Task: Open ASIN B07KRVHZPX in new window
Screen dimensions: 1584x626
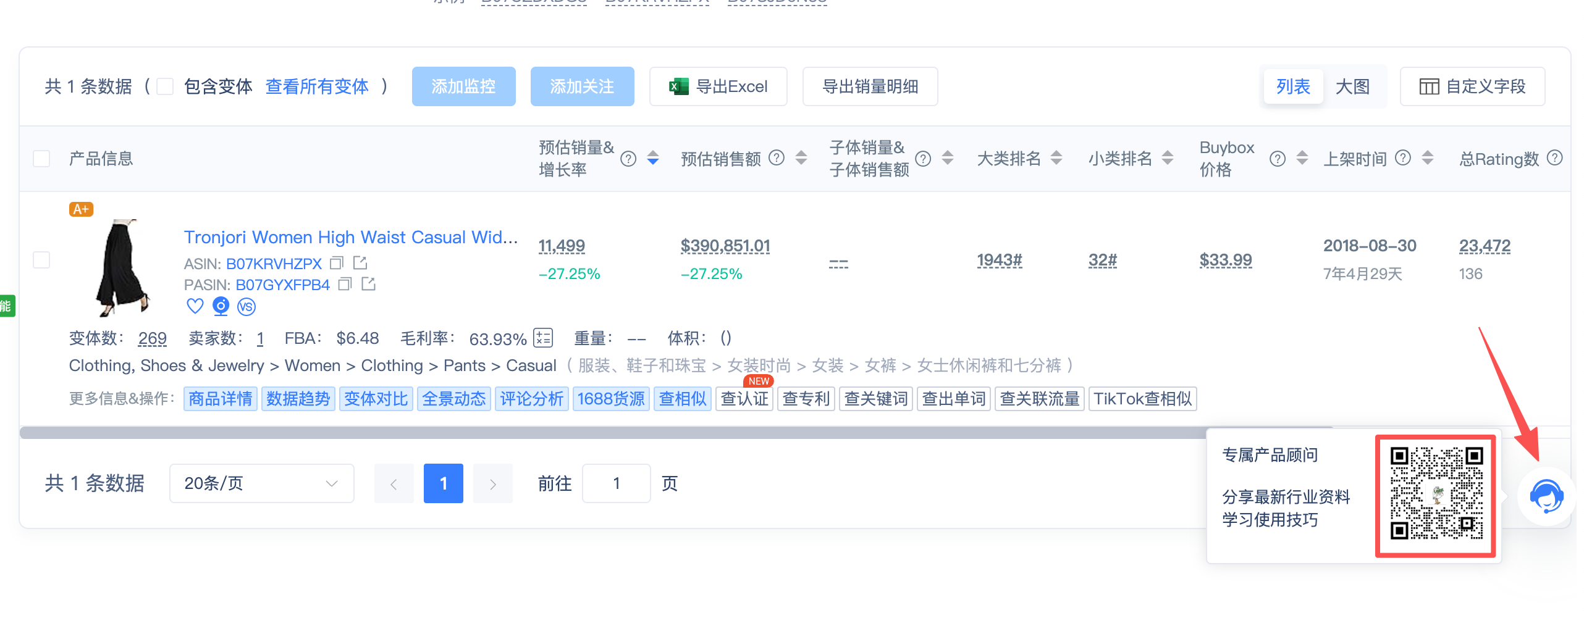Action: click(360, 264)
